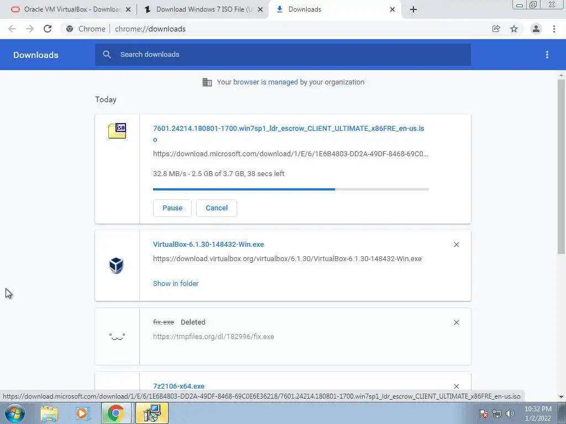Click the browser back arrow

[x=12, y=29]
